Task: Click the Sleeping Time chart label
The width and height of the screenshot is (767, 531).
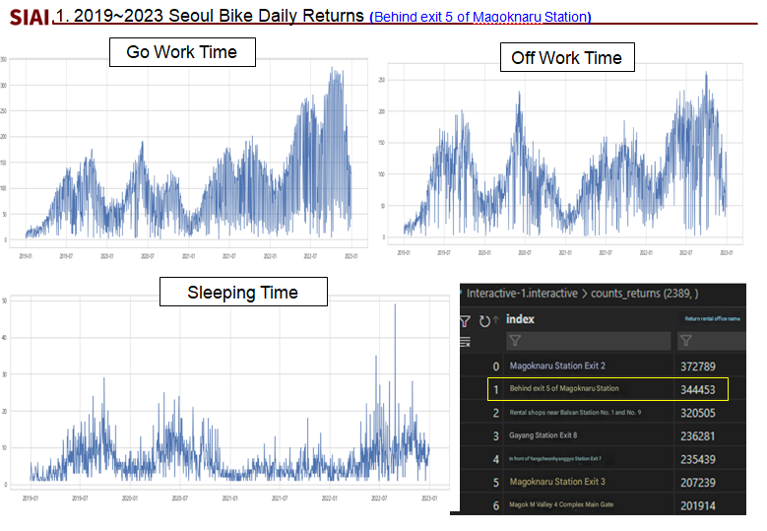Action: click(242, 293)
